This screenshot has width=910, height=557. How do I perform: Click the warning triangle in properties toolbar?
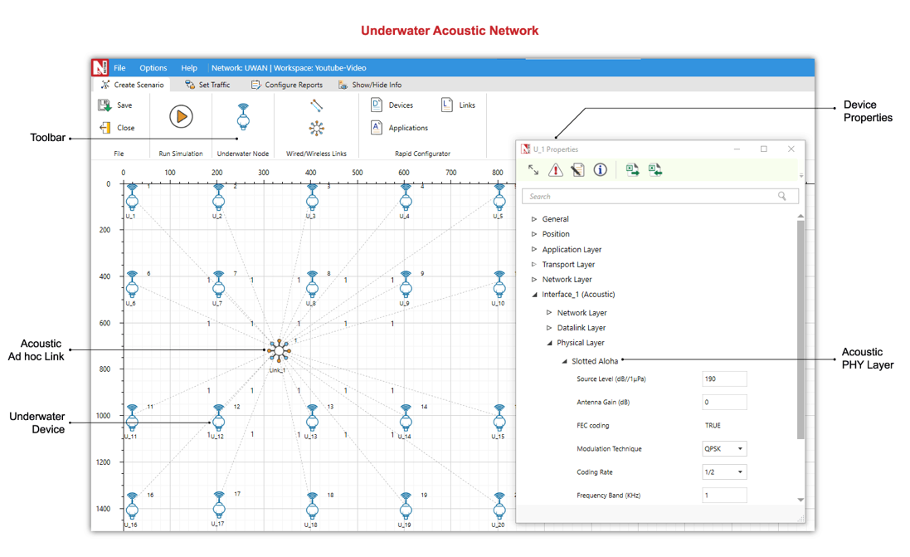(x=555, y=170)
